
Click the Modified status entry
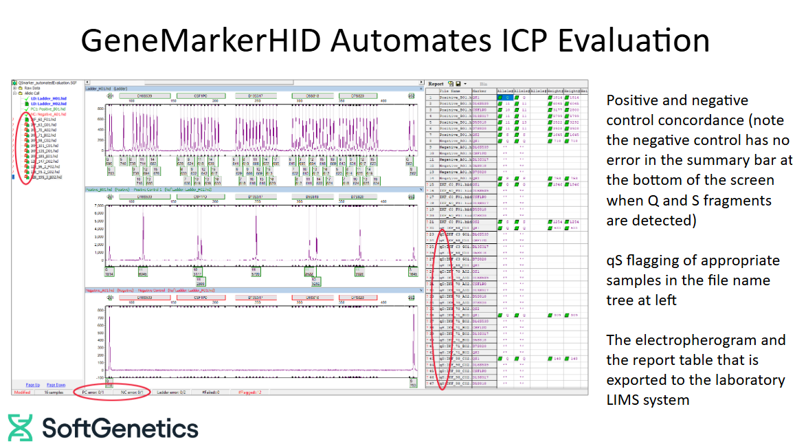tap(22, 392)
